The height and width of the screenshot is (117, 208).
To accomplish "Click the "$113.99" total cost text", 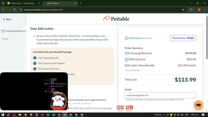I will (x=185, y=80).
